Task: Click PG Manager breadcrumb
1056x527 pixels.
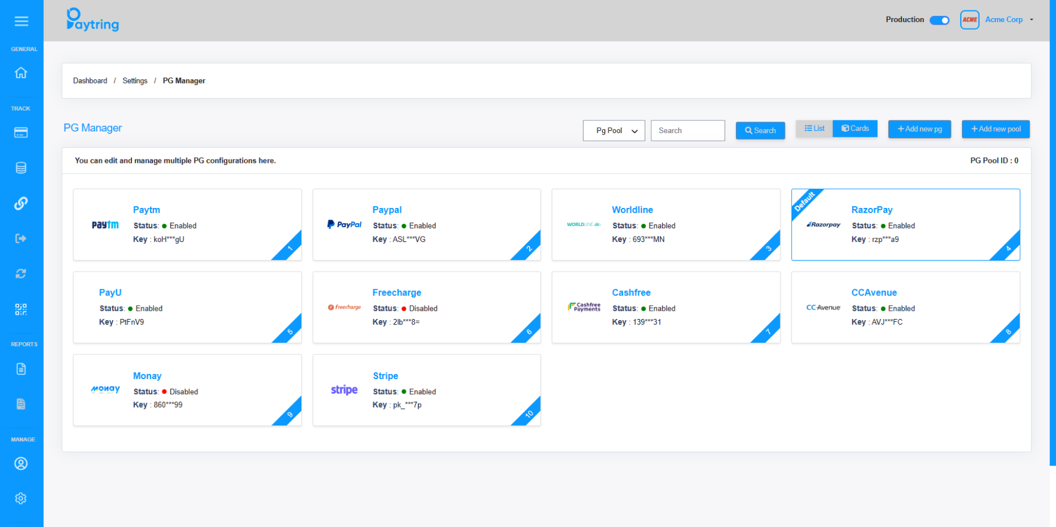Action: pos(184,81)
